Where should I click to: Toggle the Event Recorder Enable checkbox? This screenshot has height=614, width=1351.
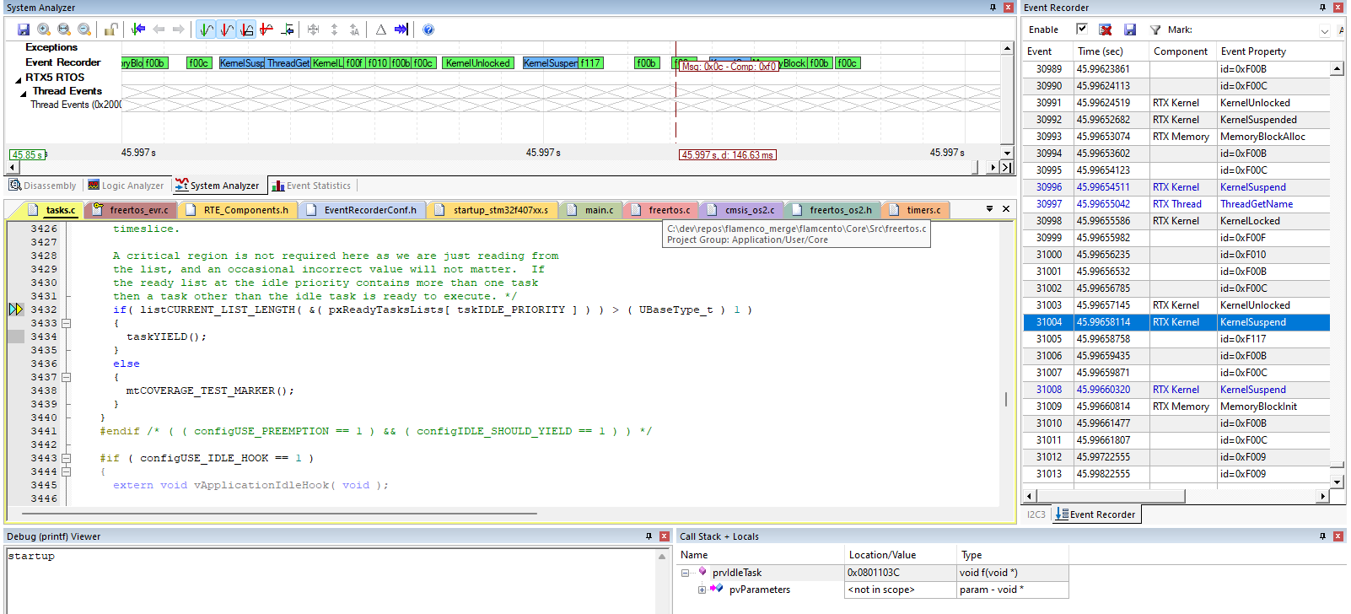[1082, 29]
